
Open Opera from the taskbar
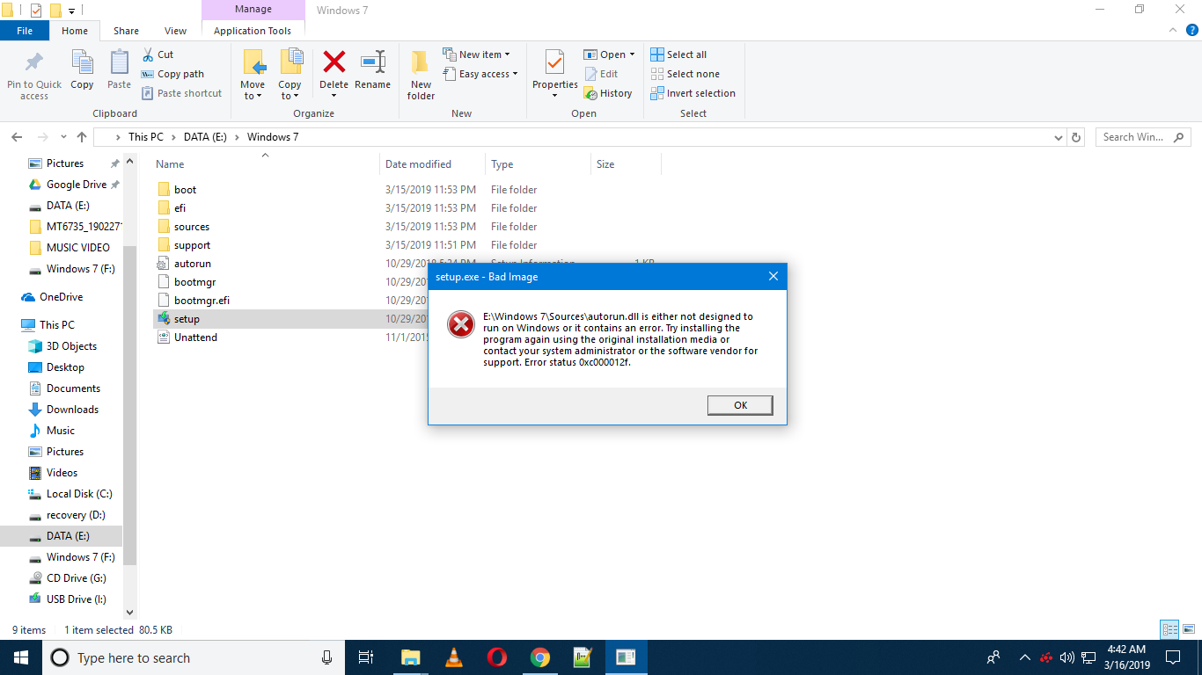coord(496,657)
